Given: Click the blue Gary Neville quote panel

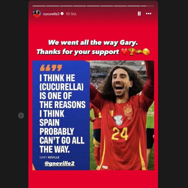Looking at the screenshot, I should 61,115.
